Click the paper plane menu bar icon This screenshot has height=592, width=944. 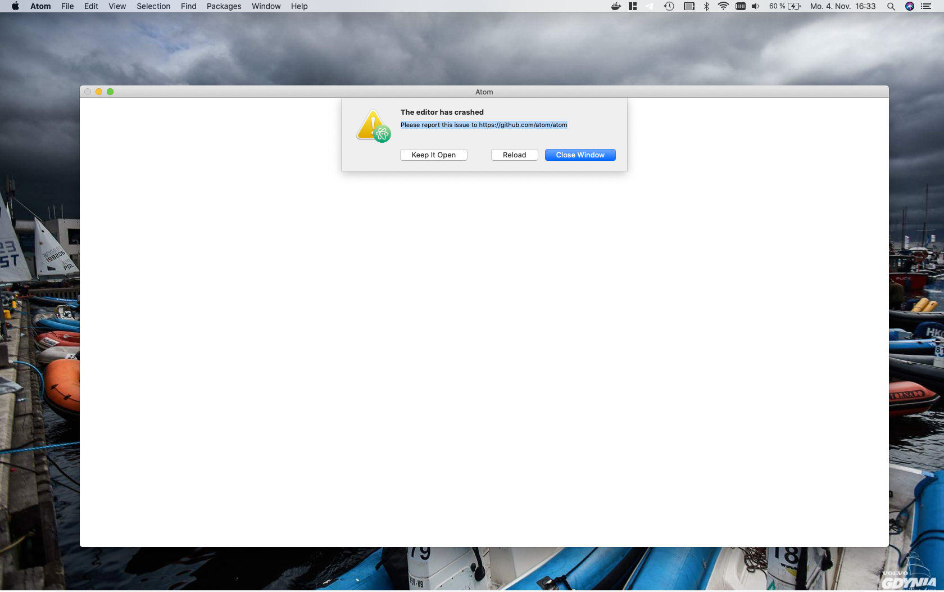tap(650, 6)
